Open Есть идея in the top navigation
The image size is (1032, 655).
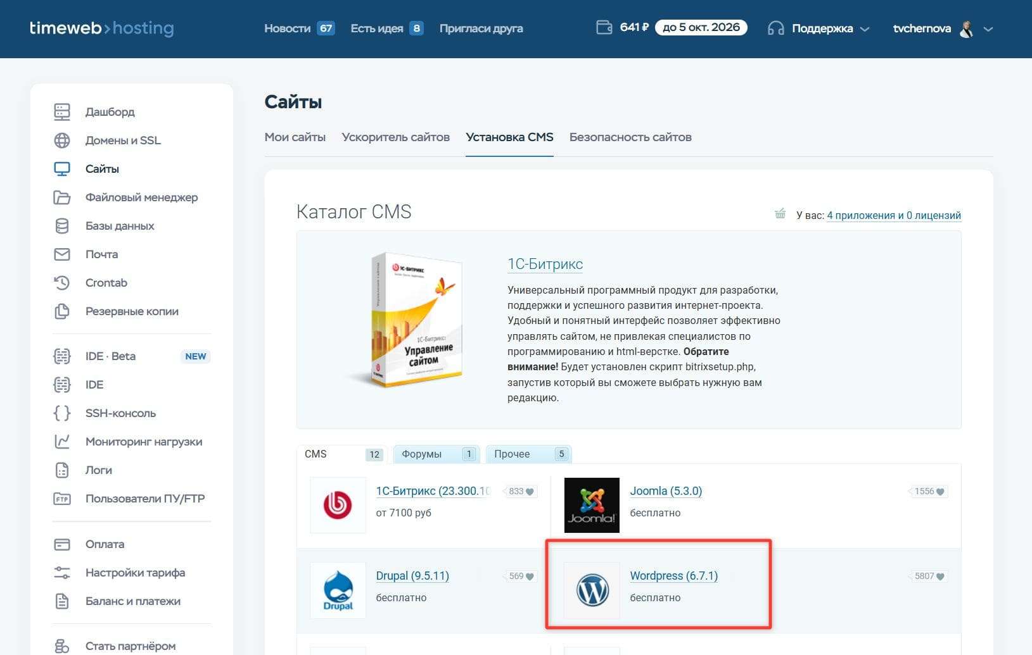376,28
